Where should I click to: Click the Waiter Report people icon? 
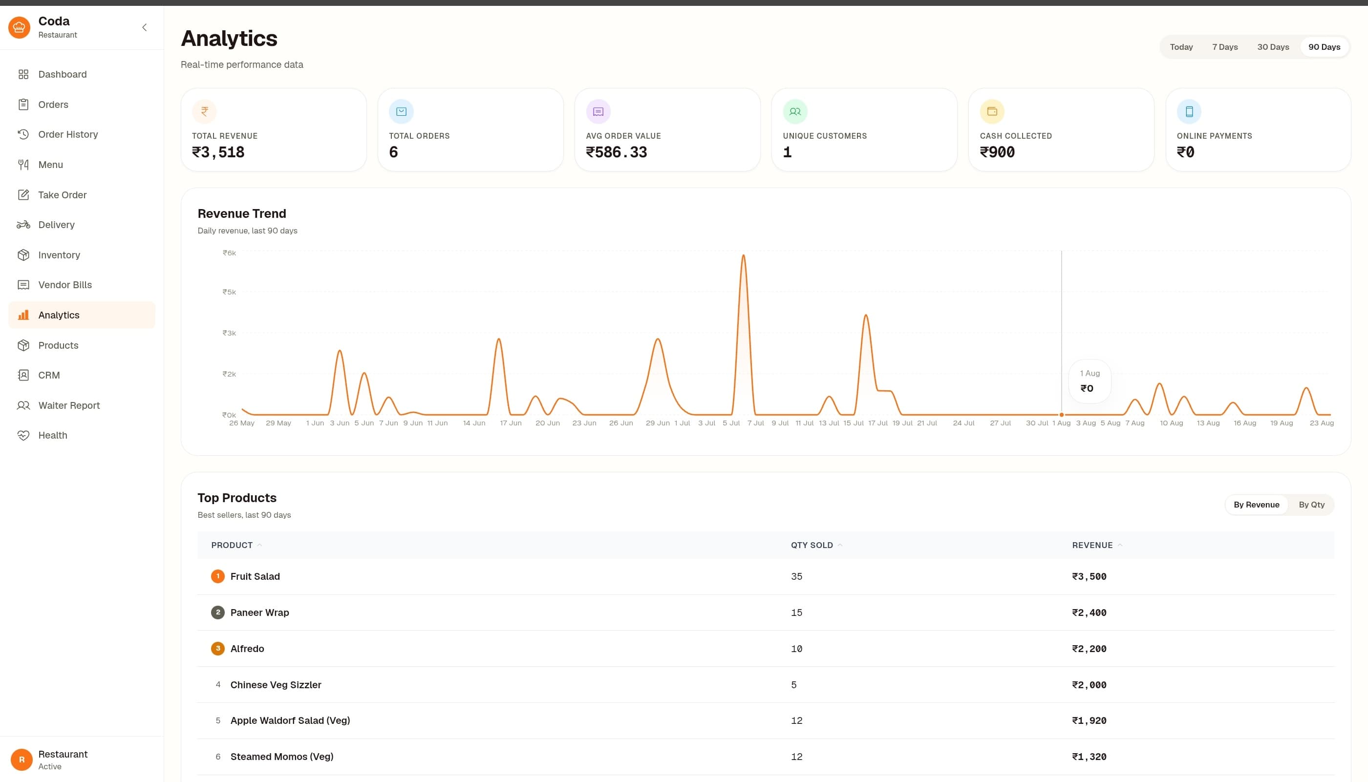(23, 405)
